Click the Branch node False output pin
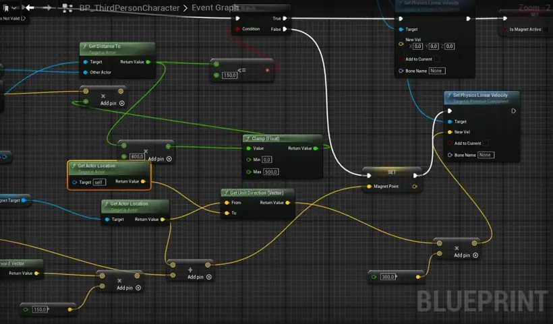The height and width of the screenshot is (324, 553). click(285, 29)
